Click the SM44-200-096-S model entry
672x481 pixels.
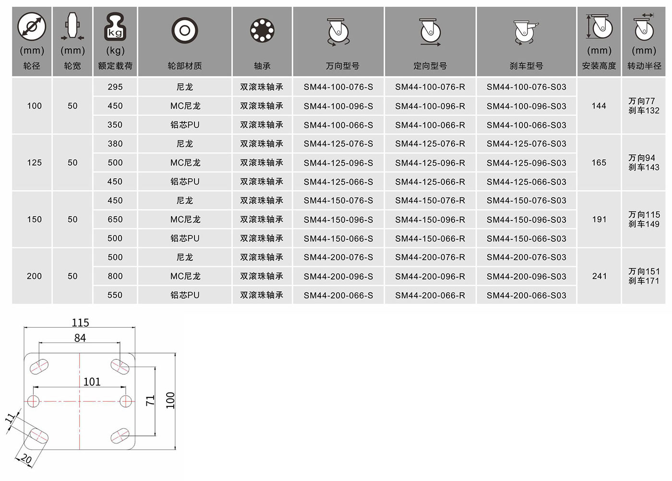(338, 276)
